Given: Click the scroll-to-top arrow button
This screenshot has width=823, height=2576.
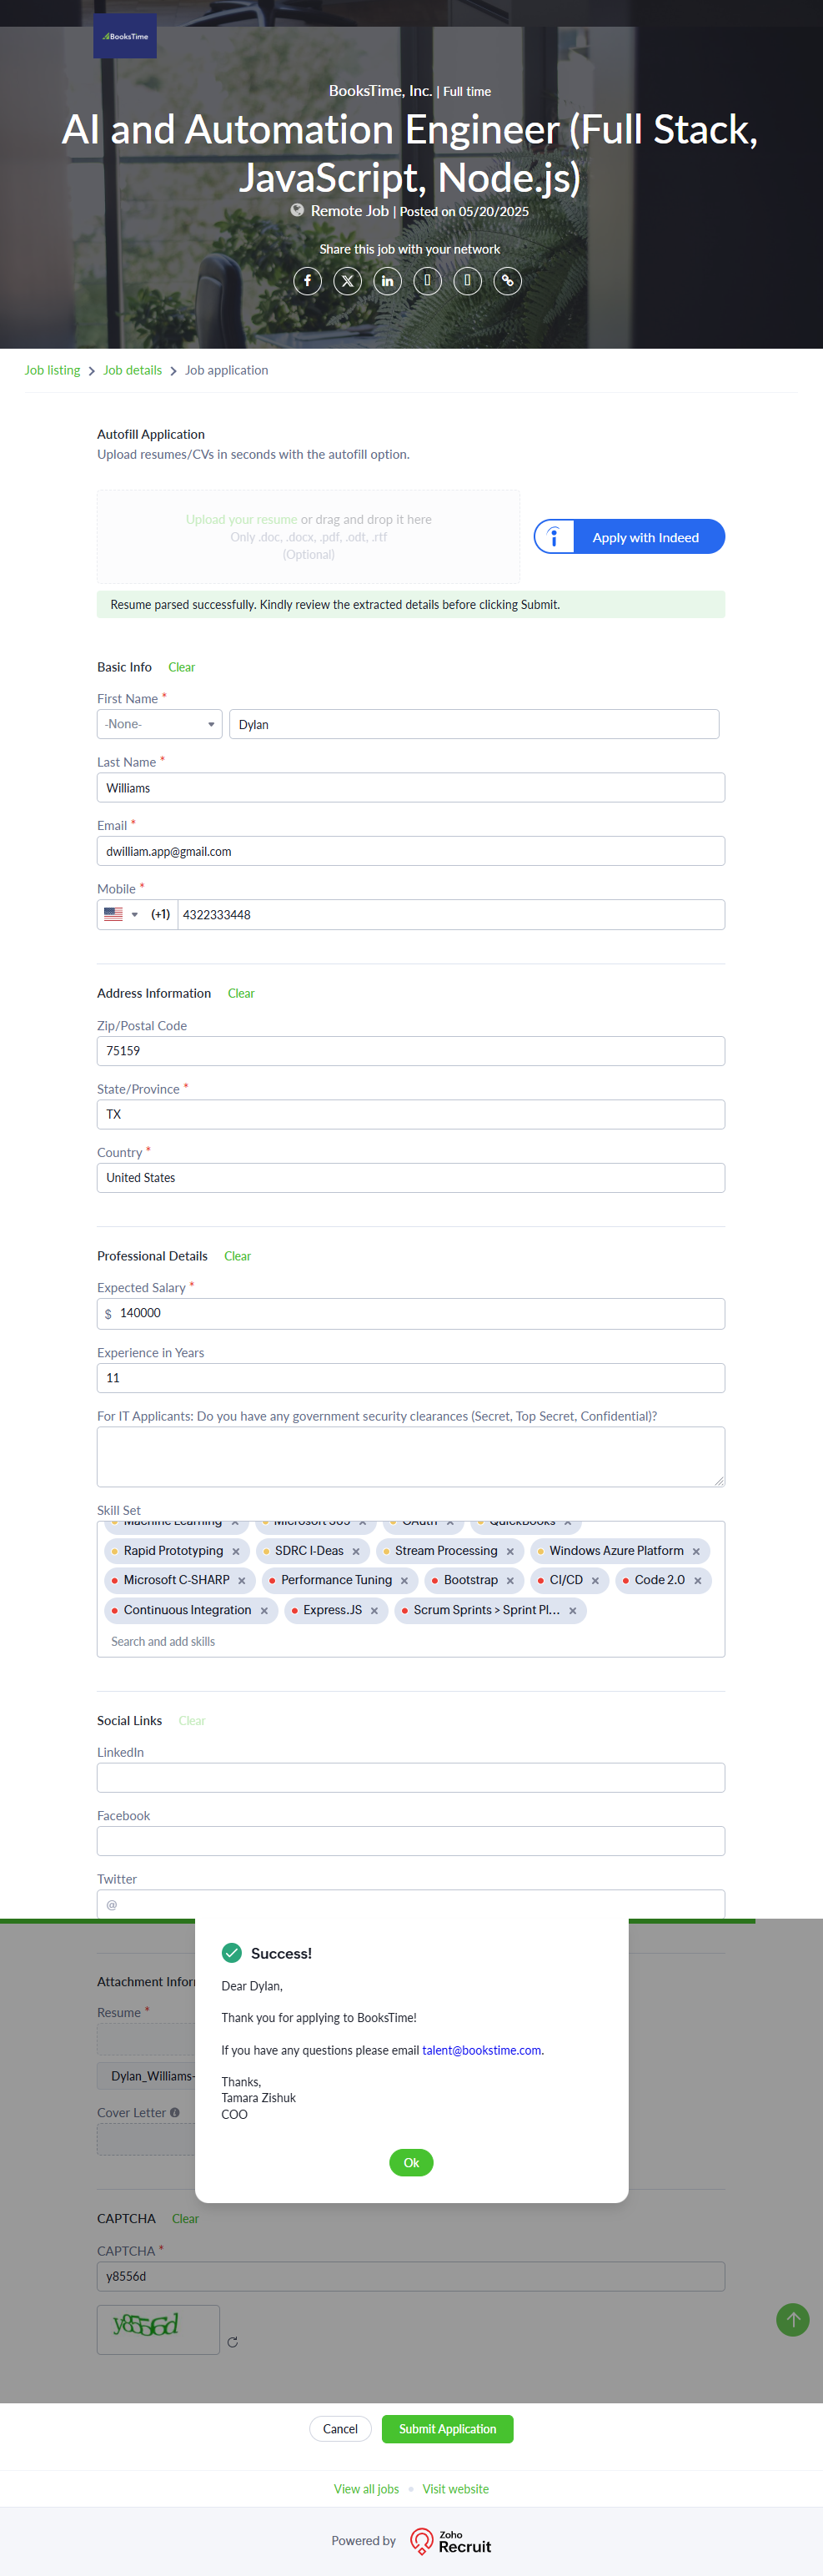Looking at the screenshot, I should pos(792,2319).
